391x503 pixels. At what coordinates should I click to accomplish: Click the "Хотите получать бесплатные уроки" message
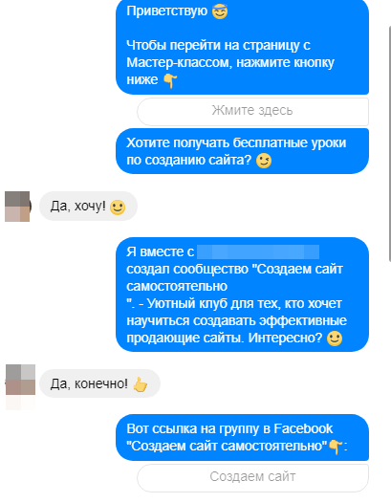[242, 151]
